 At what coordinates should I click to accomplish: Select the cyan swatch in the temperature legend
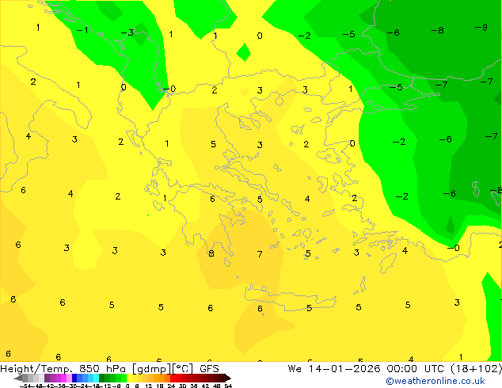coord(96,378)
